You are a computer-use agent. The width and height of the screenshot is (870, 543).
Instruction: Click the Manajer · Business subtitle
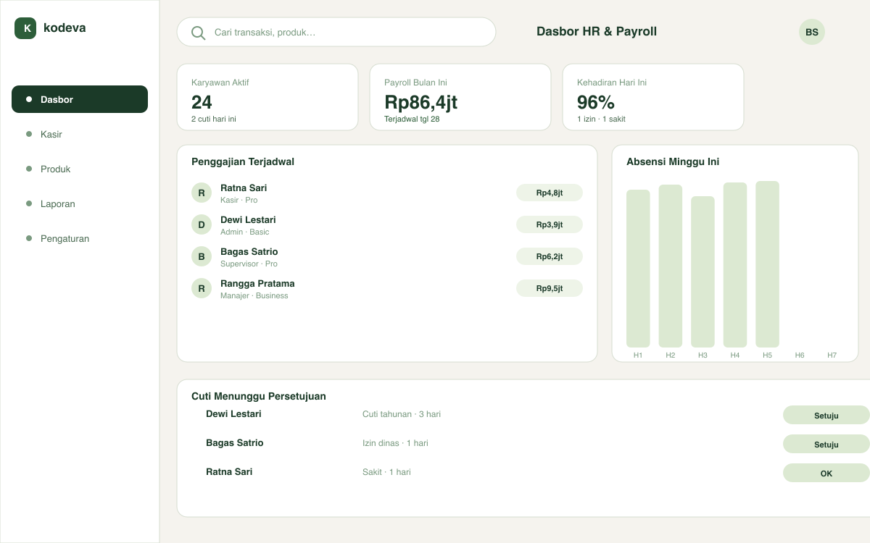[x=254, y=295]
